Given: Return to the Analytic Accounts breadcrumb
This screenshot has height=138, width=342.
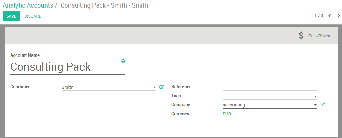Looking at the screenshot, I should (28, 5).
